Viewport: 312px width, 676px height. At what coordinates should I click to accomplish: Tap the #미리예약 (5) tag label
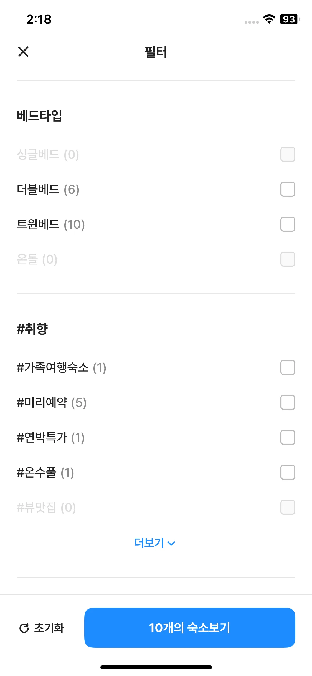pyautogui.click(x=52, y=403)
